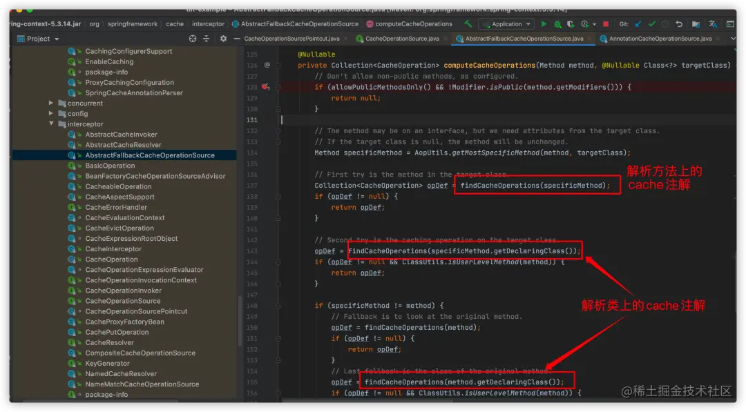This screenshot has height=412, width=746.
Task: Click the cache breadcrumb segment
Action: pyautogui.click(x=175, y=23)
